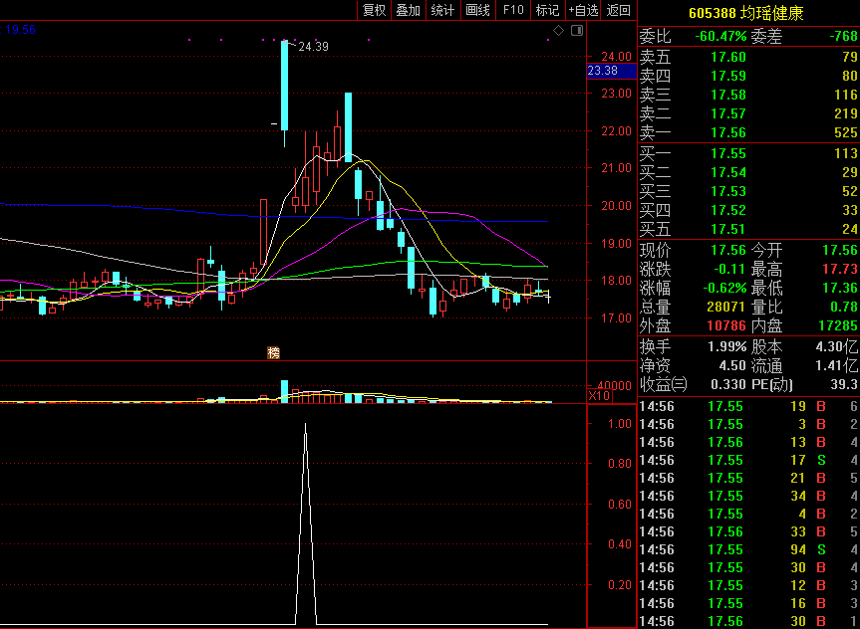Click the 最低 value 17.36

pos(840,289)
